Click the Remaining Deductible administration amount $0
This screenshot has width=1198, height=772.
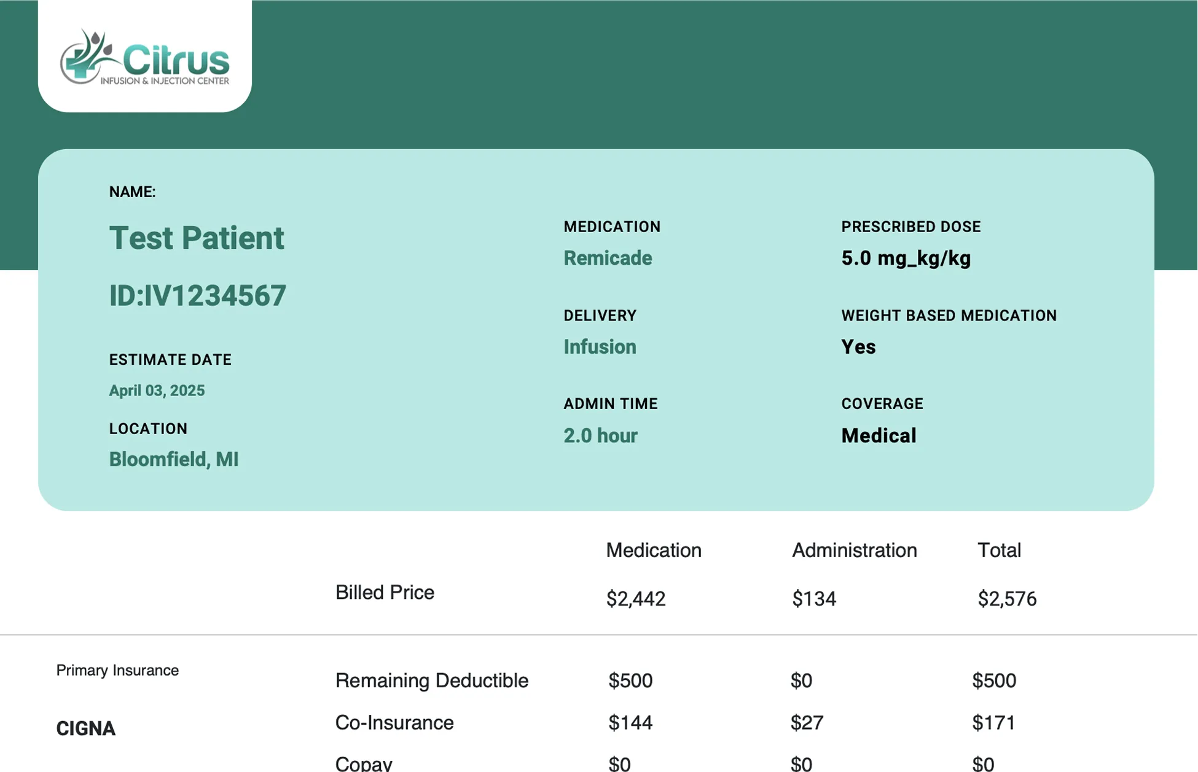[801, 680]
